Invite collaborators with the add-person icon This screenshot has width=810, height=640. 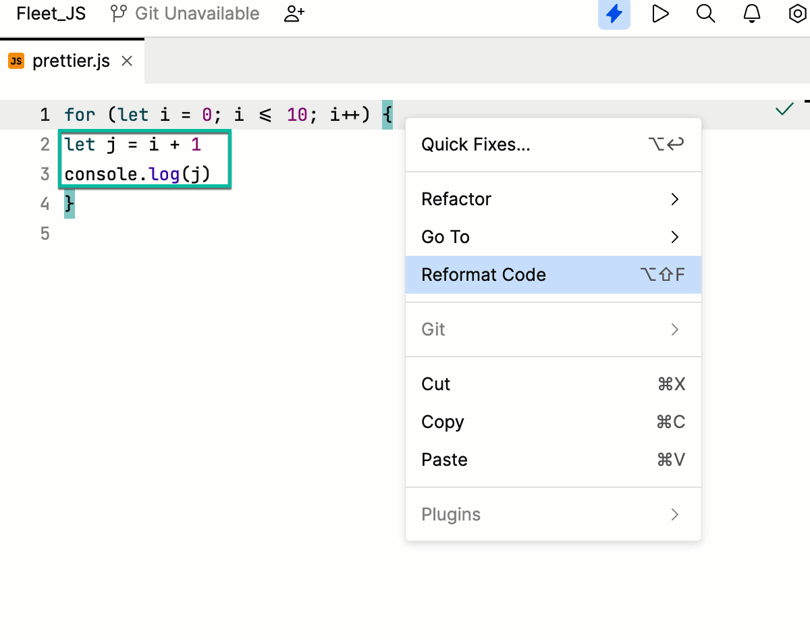pyautogui.click(x=293, y=13)
